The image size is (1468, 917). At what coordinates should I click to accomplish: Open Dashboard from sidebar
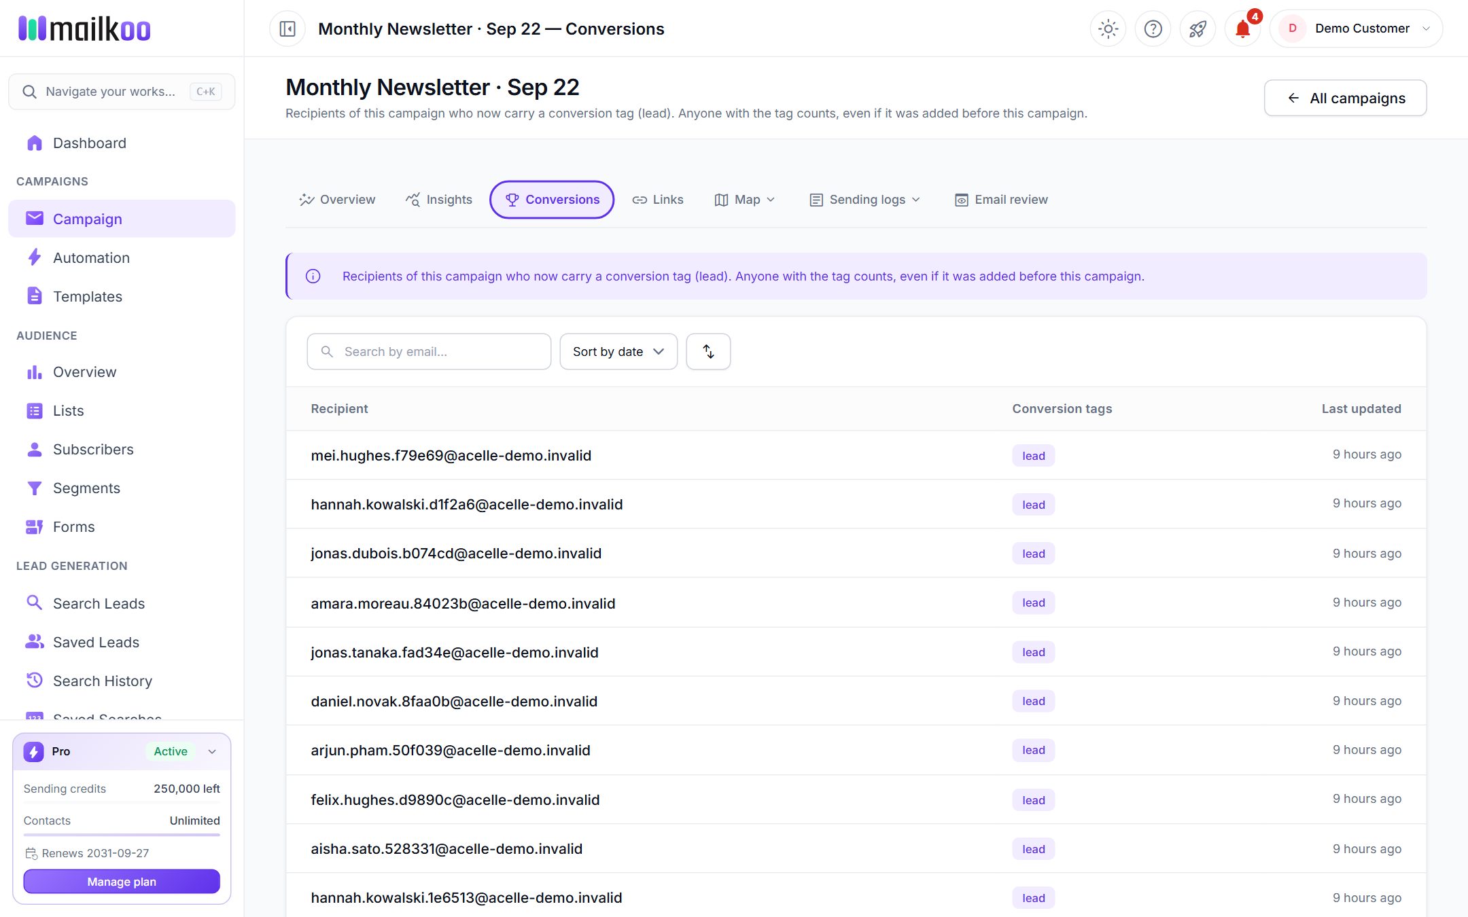click(x=122, y=143)
